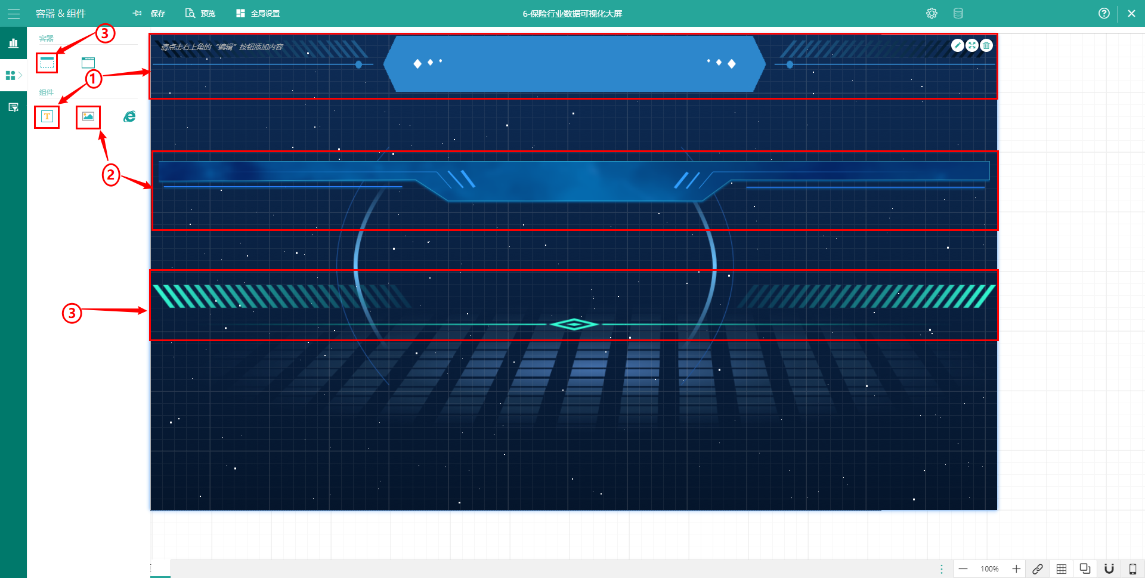Viewport: 1145px width, 578px height.
Task: Click the pencil edit icon on container
Action: [957, 45]
